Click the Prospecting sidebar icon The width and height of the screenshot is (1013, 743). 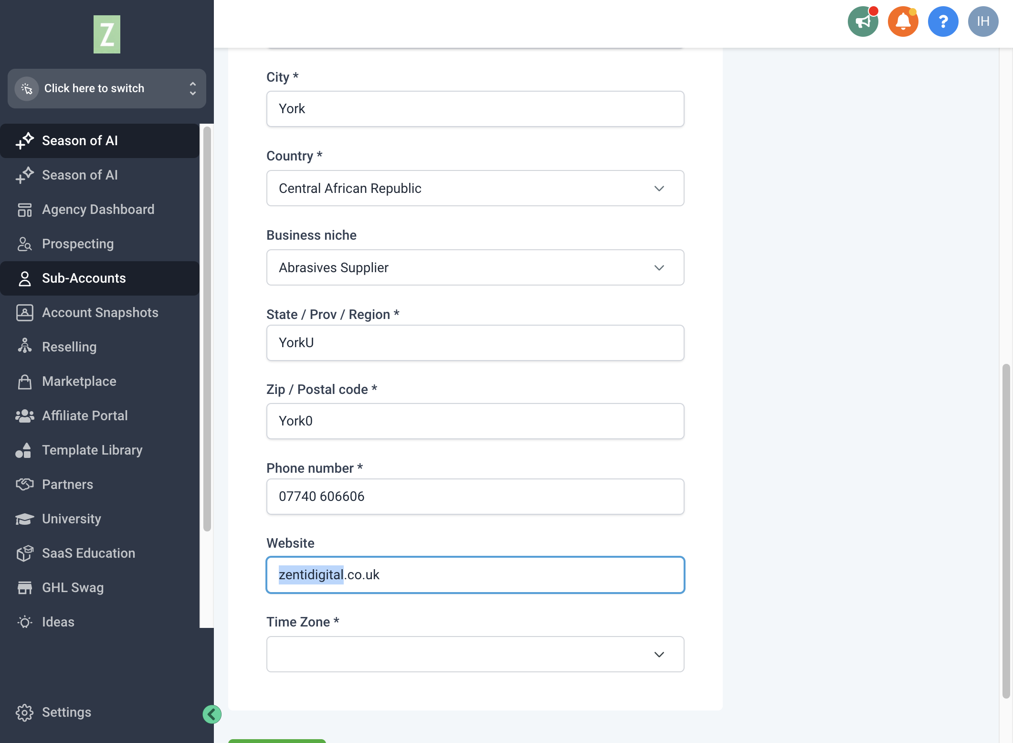[24, 244]
